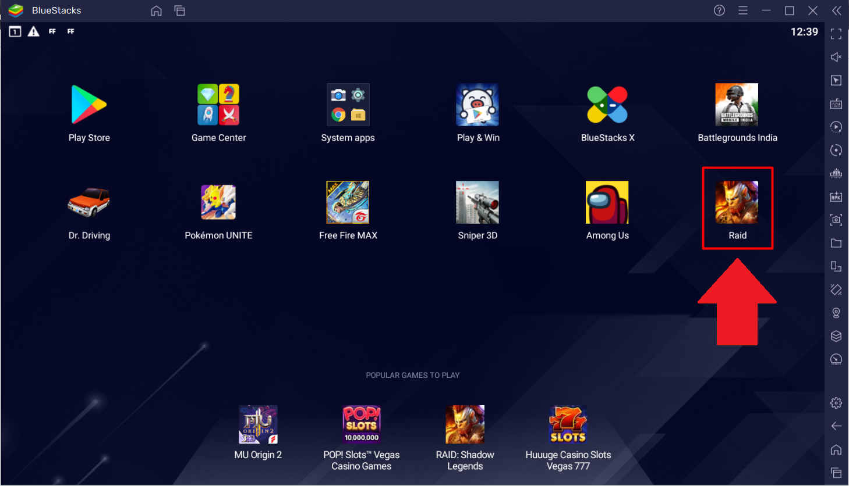Click the Install APK icon
This screenshot has width=849, height=486.
click(836, 196)
